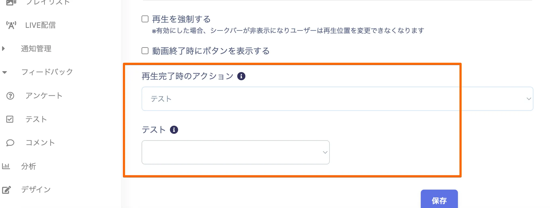This screenshot has width=550, height=208.
Task: Click info icon beside テスト field label
Action: coord(174,130)
